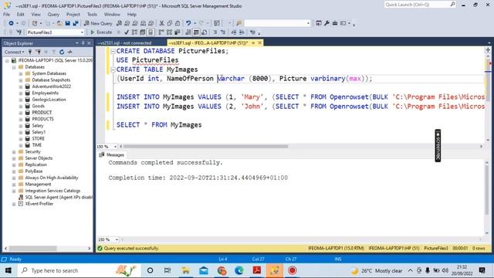
Task: Open the PictureFiles3 database dropdown
Action: [x=82, y=32]
